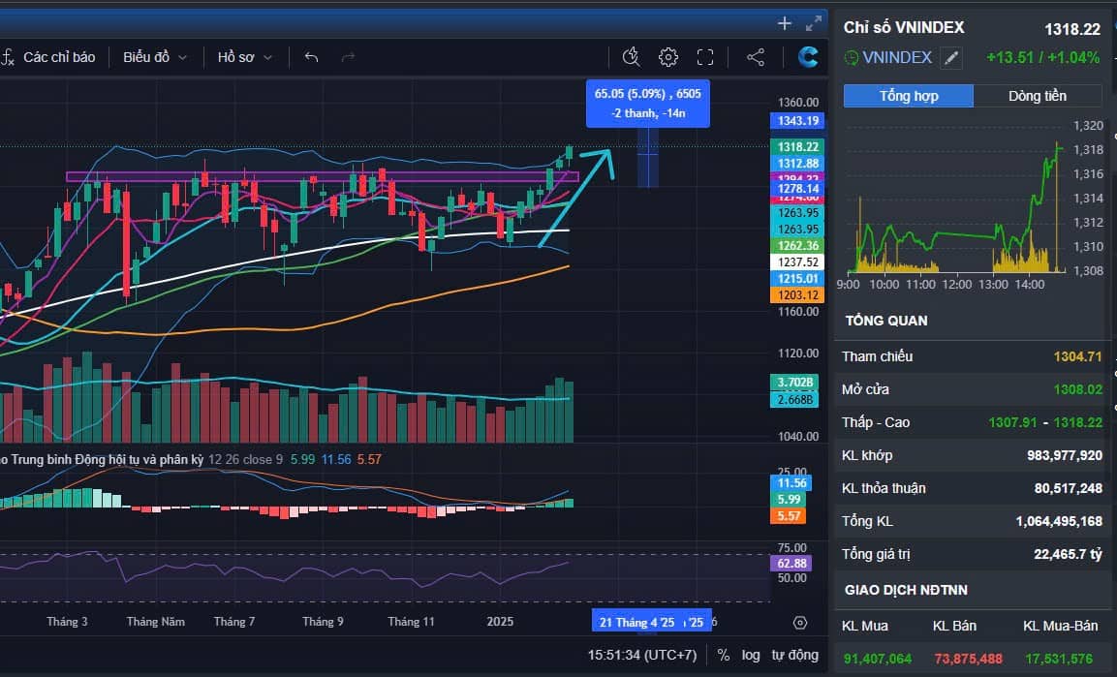The height and width of the screenshot is (677, 1117).
Task: Click the Mở cửa value 1308.02
Action: point(1078,389)
